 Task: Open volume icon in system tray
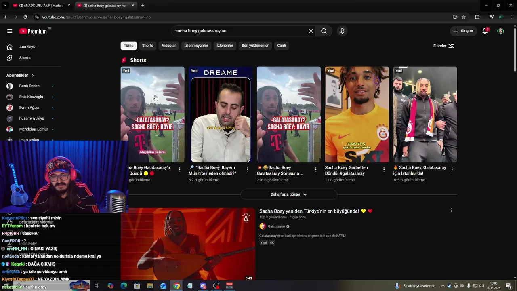(x=482, y=286)
